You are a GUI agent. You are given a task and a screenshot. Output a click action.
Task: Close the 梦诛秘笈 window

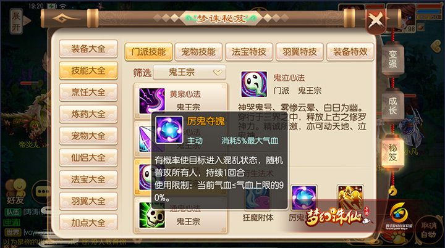(x=376, y=21)
